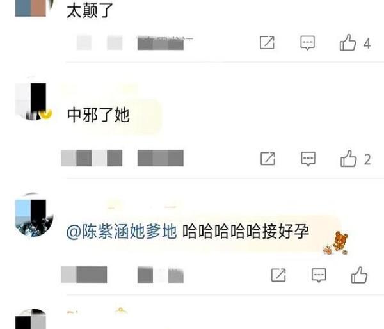The image size is (384, 329).
Task: Select the "太颠了" comment text
Action: [x=90, y=11]
